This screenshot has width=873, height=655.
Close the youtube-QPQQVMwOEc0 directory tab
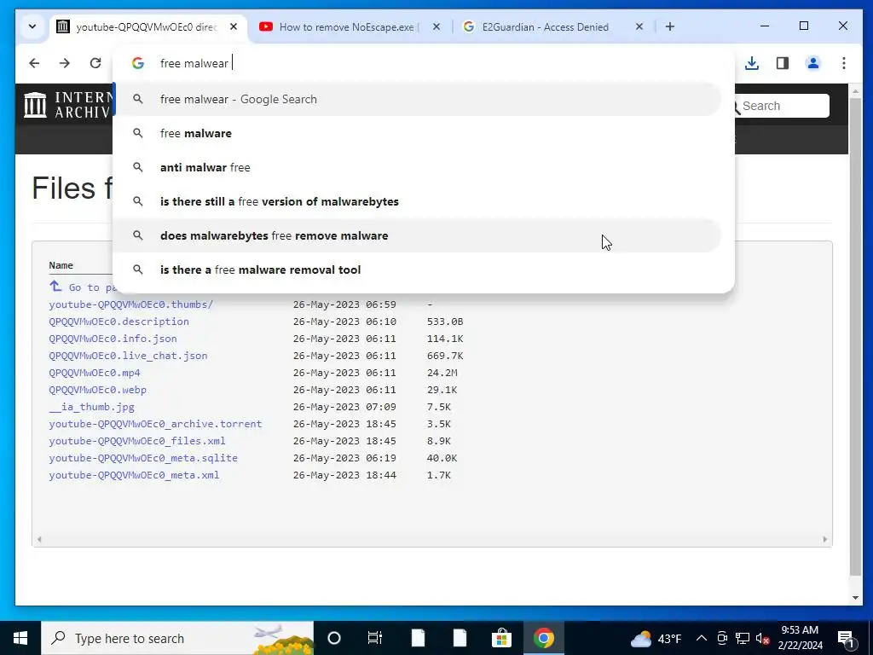coord(234,26)
